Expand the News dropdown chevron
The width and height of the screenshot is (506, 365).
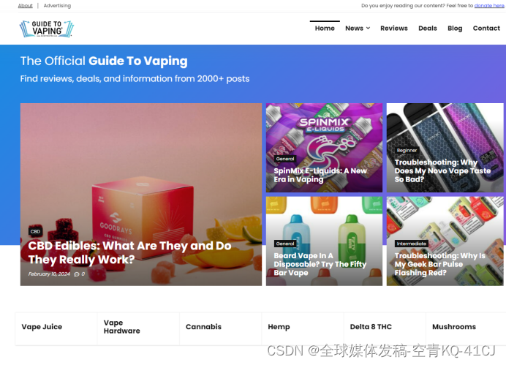point(369,28)
